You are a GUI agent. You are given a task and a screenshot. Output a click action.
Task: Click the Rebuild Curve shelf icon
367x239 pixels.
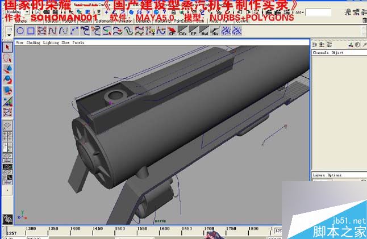point(139,31)
